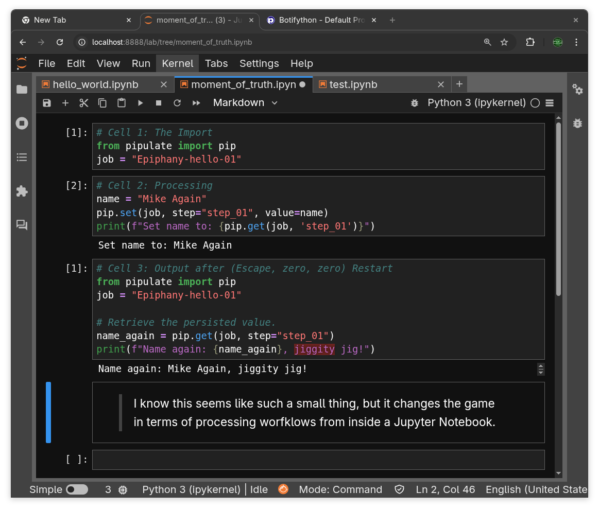Switch to the hello_world.ipynb tab
The width and height of the screenshot is (599, 510).
coord(96,84)
